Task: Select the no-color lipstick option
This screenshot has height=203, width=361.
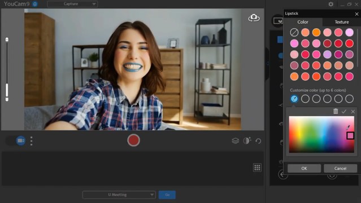Action: (x=294, y=32)
